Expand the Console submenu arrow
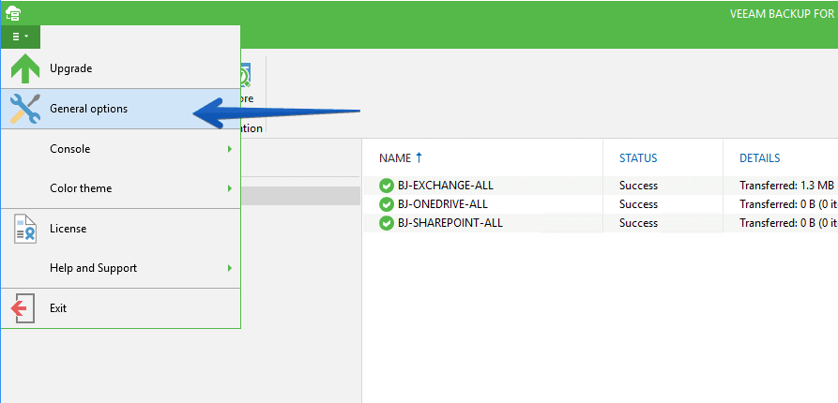838x403 pixels. point(230,149)
